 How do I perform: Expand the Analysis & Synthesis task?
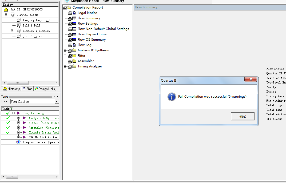click(18, 118)
